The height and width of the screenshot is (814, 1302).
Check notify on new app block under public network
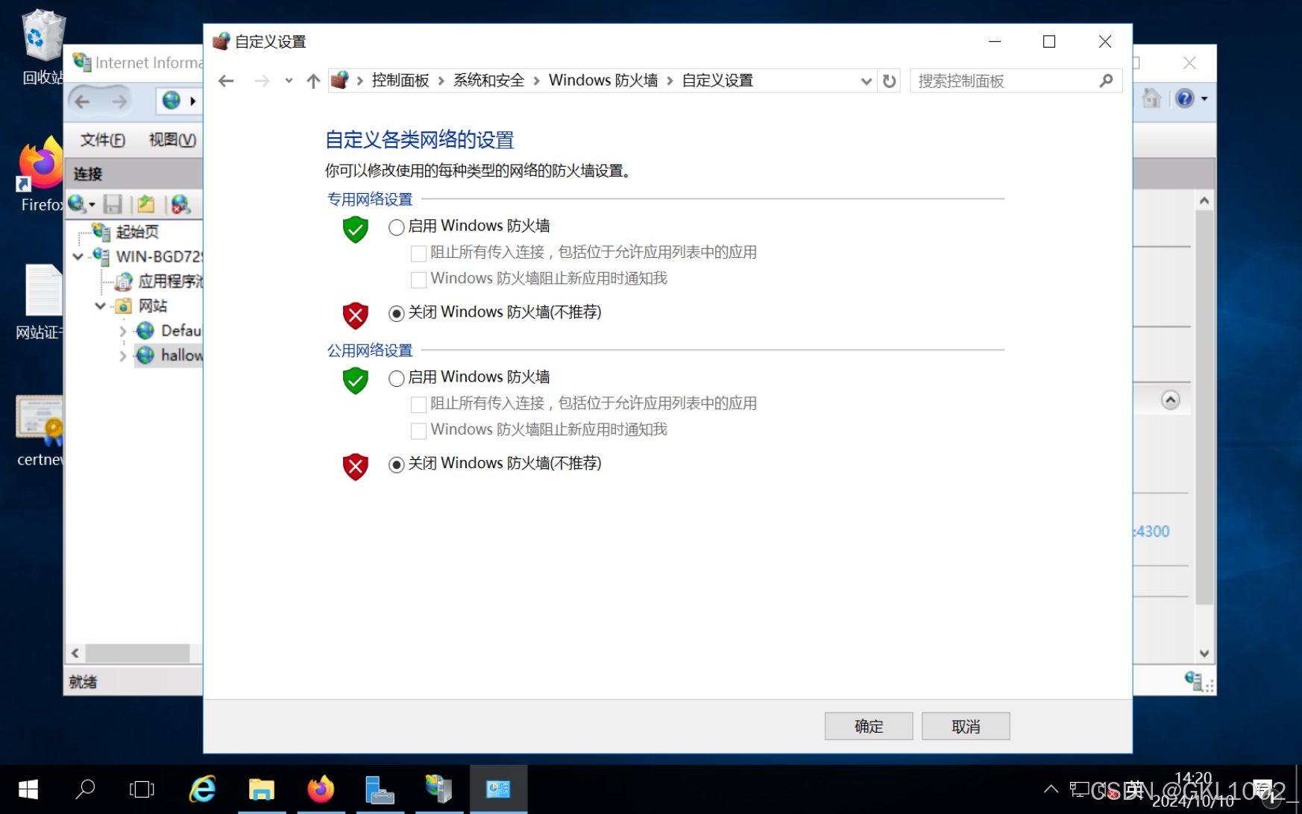[x=418, y=430]
